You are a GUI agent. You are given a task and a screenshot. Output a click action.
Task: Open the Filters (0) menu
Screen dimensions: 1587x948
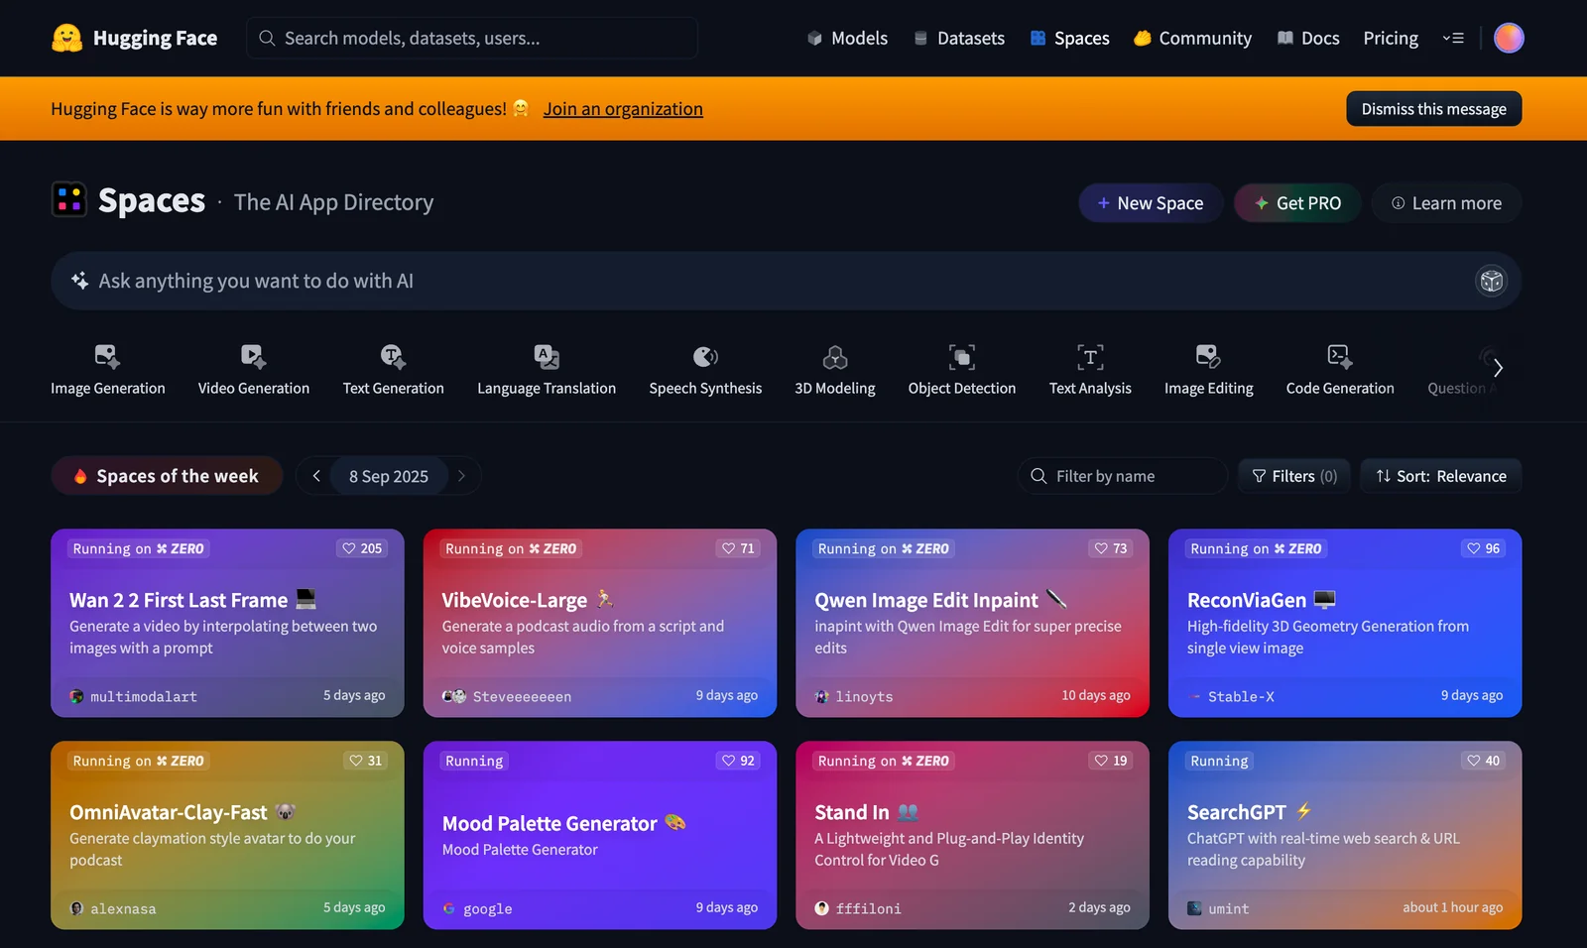(1294, 476)
